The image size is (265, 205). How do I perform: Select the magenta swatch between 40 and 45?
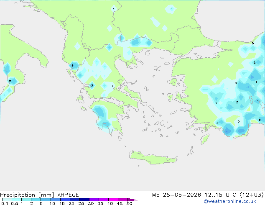113,200
